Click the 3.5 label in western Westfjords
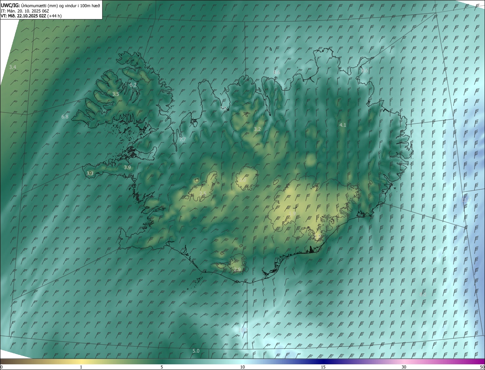 116,94
